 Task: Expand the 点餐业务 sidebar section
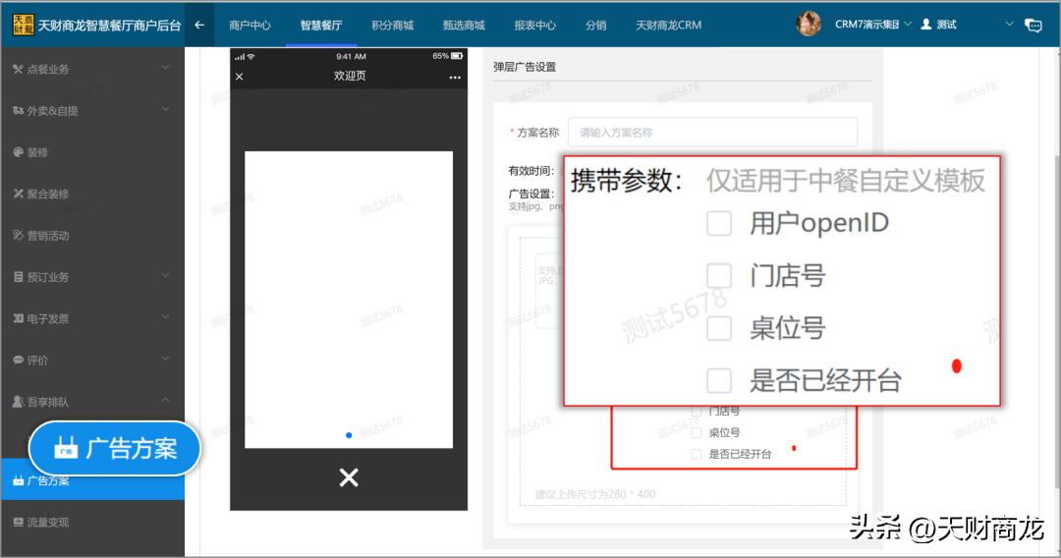(165, 69)
